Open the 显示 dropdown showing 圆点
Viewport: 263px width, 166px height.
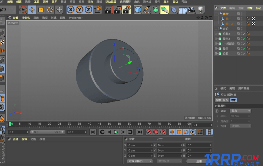(x=240, y=111)
